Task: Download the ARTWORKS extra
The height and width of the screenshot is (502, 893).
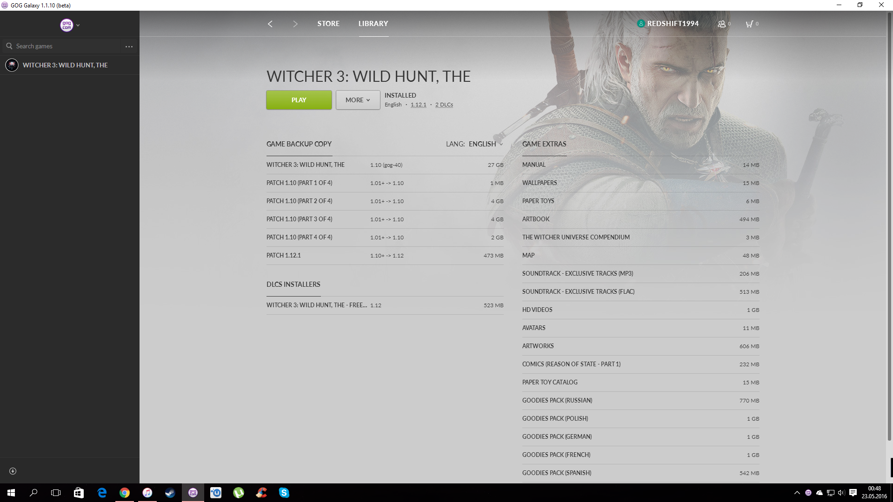Action: coord(640,346)
